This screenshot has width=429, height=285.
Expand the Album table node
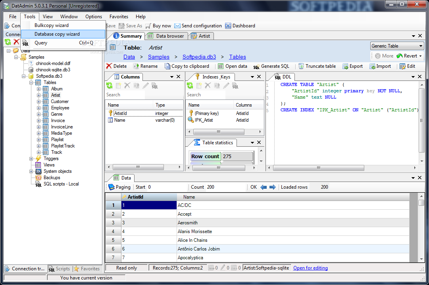(38, 89)
